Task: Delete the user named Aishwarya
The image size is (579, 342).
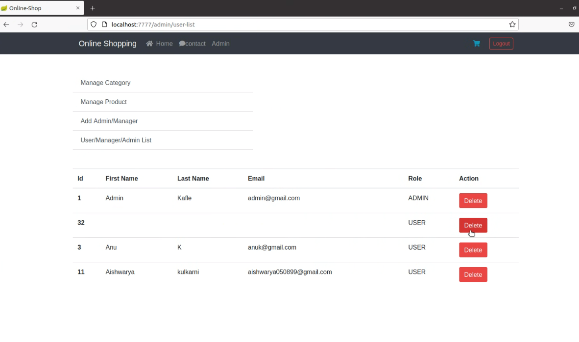Action: point(473,274)
